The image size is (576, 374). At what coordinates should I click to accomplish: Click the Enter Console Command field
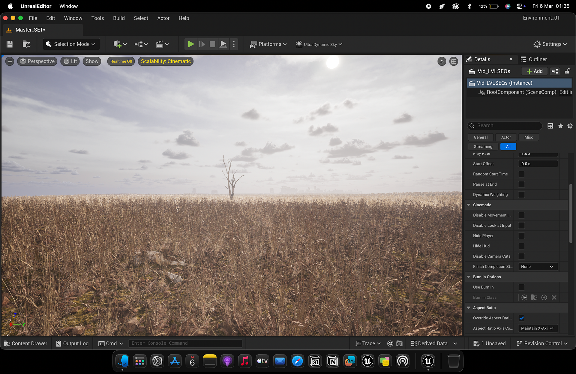[185, 343]
